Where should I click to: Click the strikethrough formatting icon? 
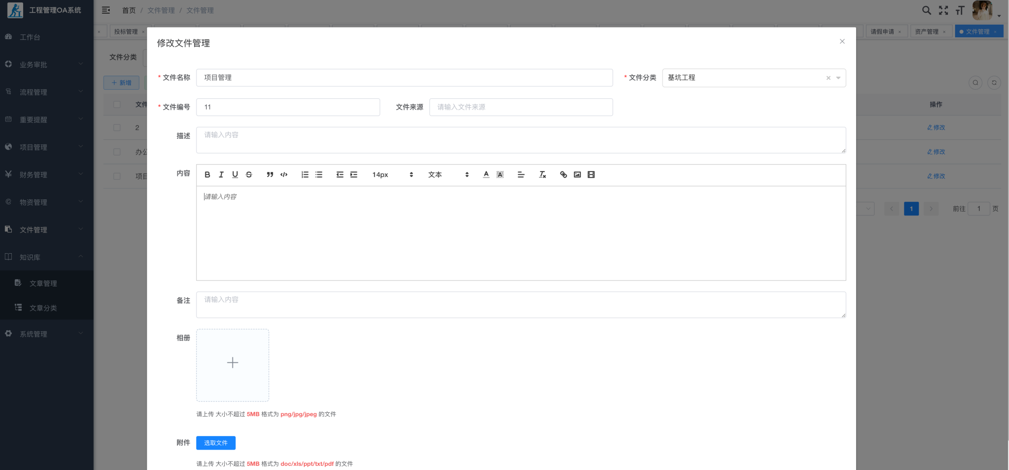pos(249,175)
